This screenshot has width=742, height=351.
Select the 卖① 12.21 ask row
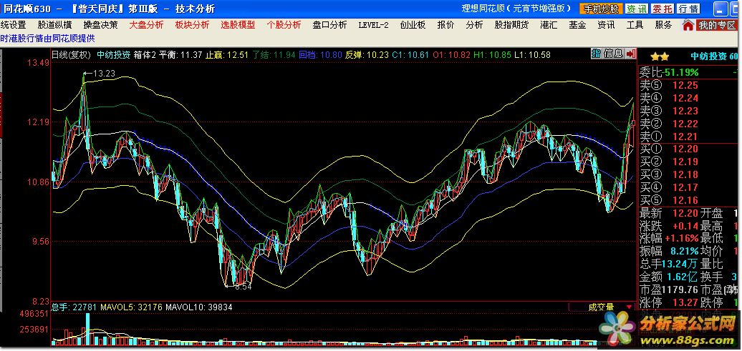point(689,137)
